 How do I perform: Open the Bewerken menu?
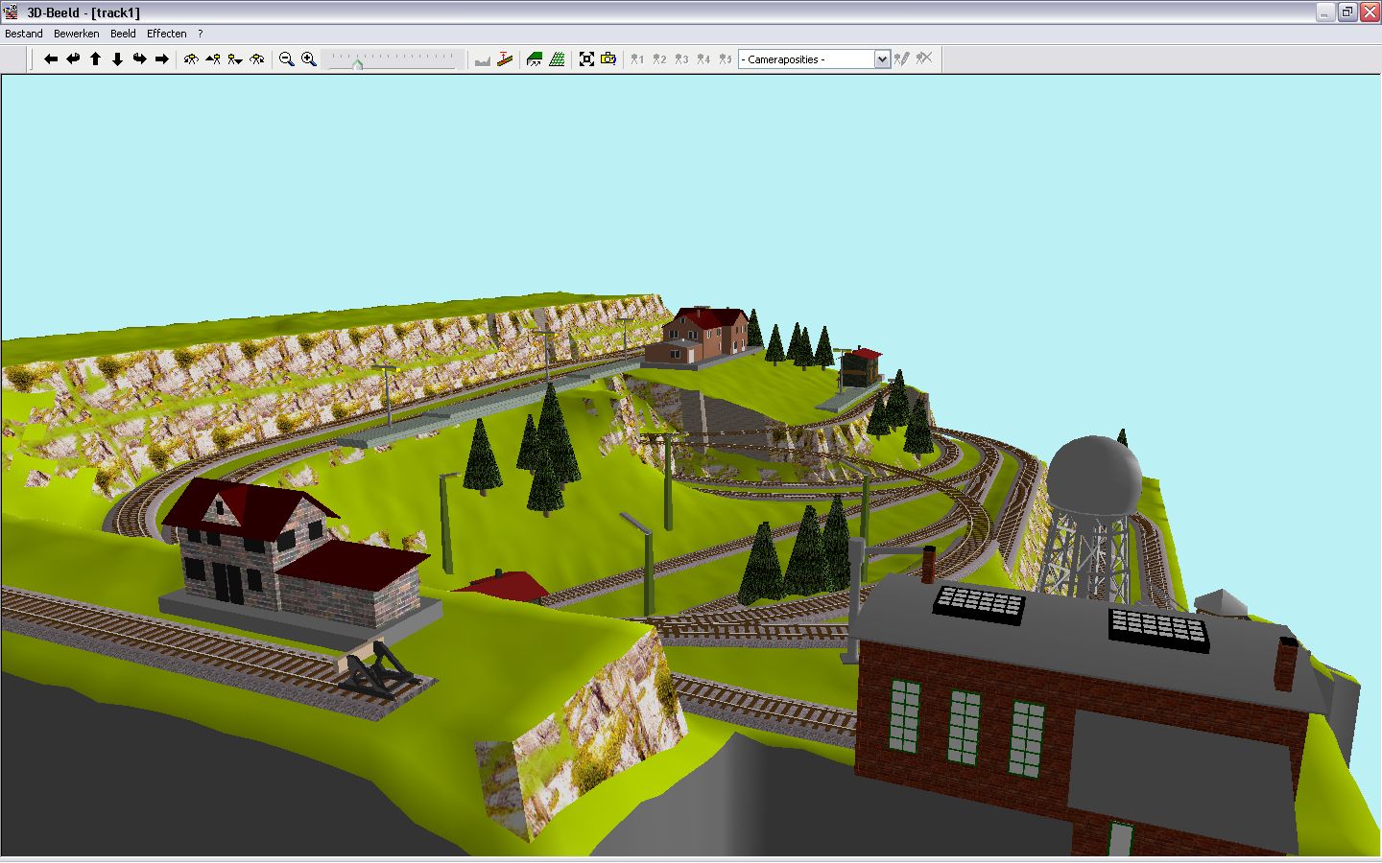[77, 34]
